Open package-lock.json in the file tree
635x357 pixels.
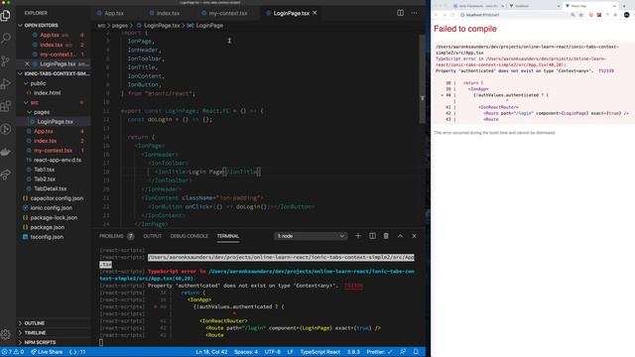pos(54,217)
